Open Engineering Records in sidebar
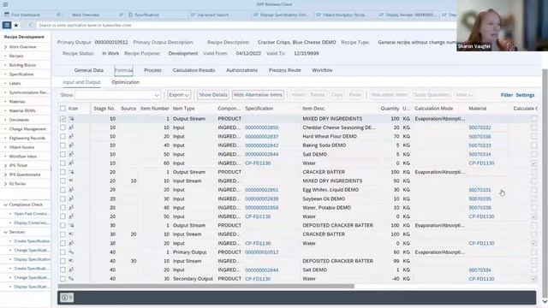This screenshot has height=308, width=548. [27, 138]
